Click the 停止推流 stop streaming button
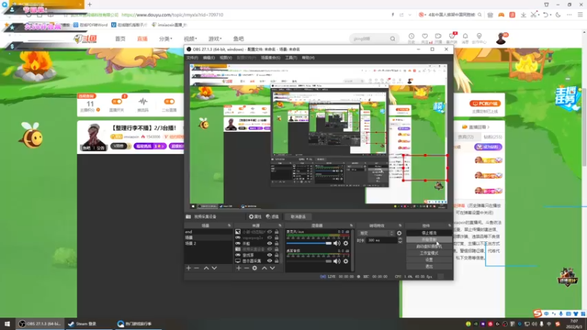 [429, 232]
